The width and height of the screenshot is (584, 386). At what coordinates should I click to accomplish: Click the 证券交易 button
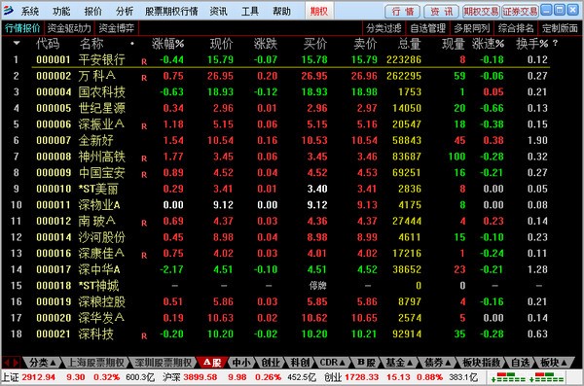pyautogui.click(x=520, y=12)
